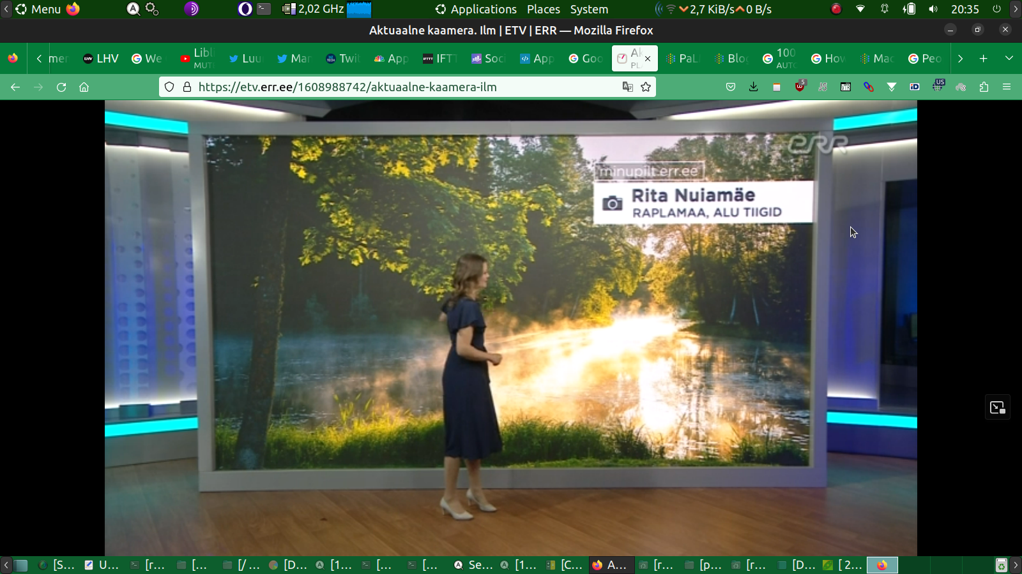
Task: Click the chain link extension icon
Action: 869,87
